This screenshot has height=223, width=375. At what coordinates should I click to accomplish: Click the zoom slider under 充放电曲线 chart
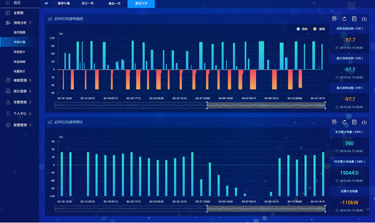click(x=190, y=105)
